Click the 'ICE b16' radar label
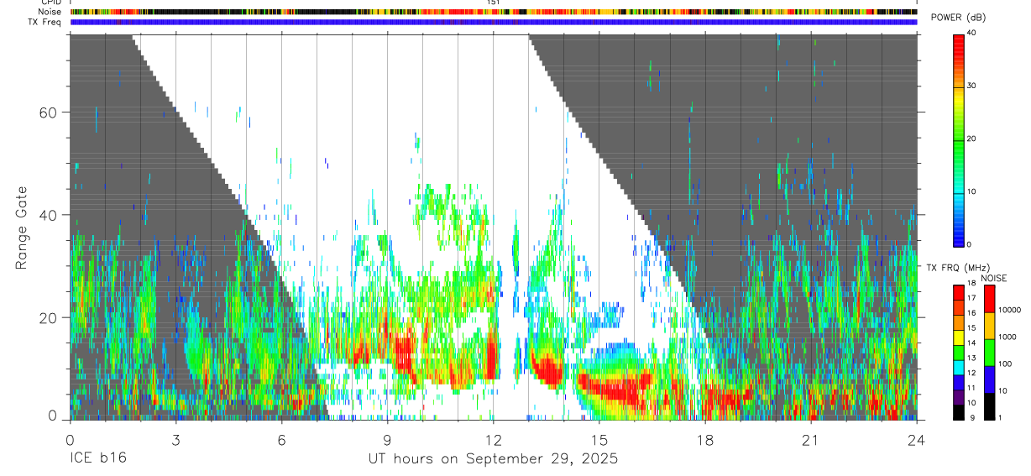This screenshot has width=1031, height=476. [99, 458]
